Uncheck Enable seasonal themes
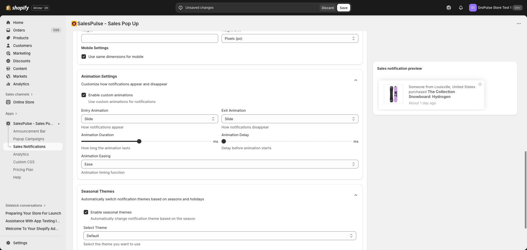 86,212
